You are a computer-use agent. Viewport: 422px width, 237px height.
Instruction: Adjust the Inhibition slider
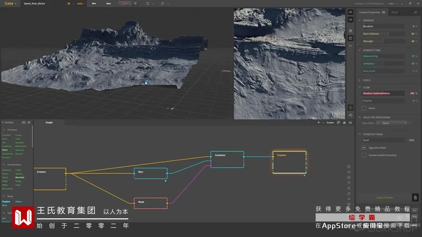383,64
